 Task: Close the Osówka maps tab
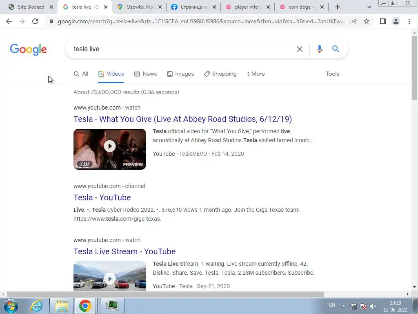pos(160,7)
